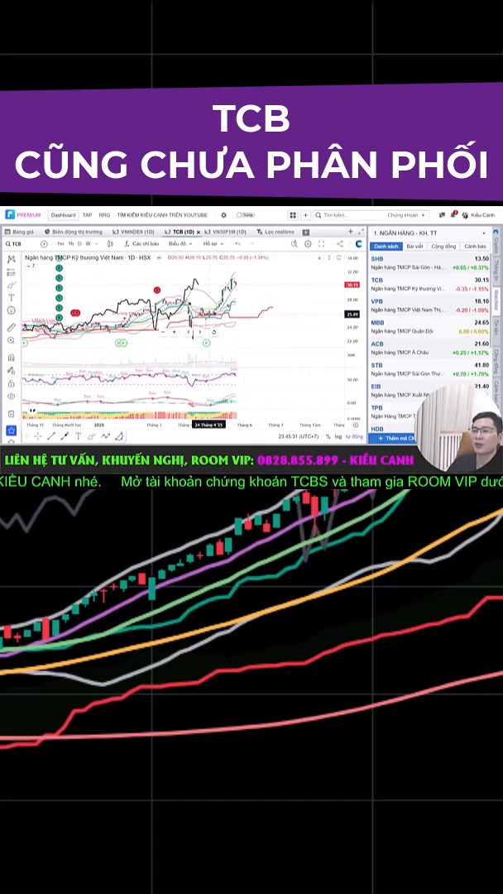Open settings gear in top bar

224,215
